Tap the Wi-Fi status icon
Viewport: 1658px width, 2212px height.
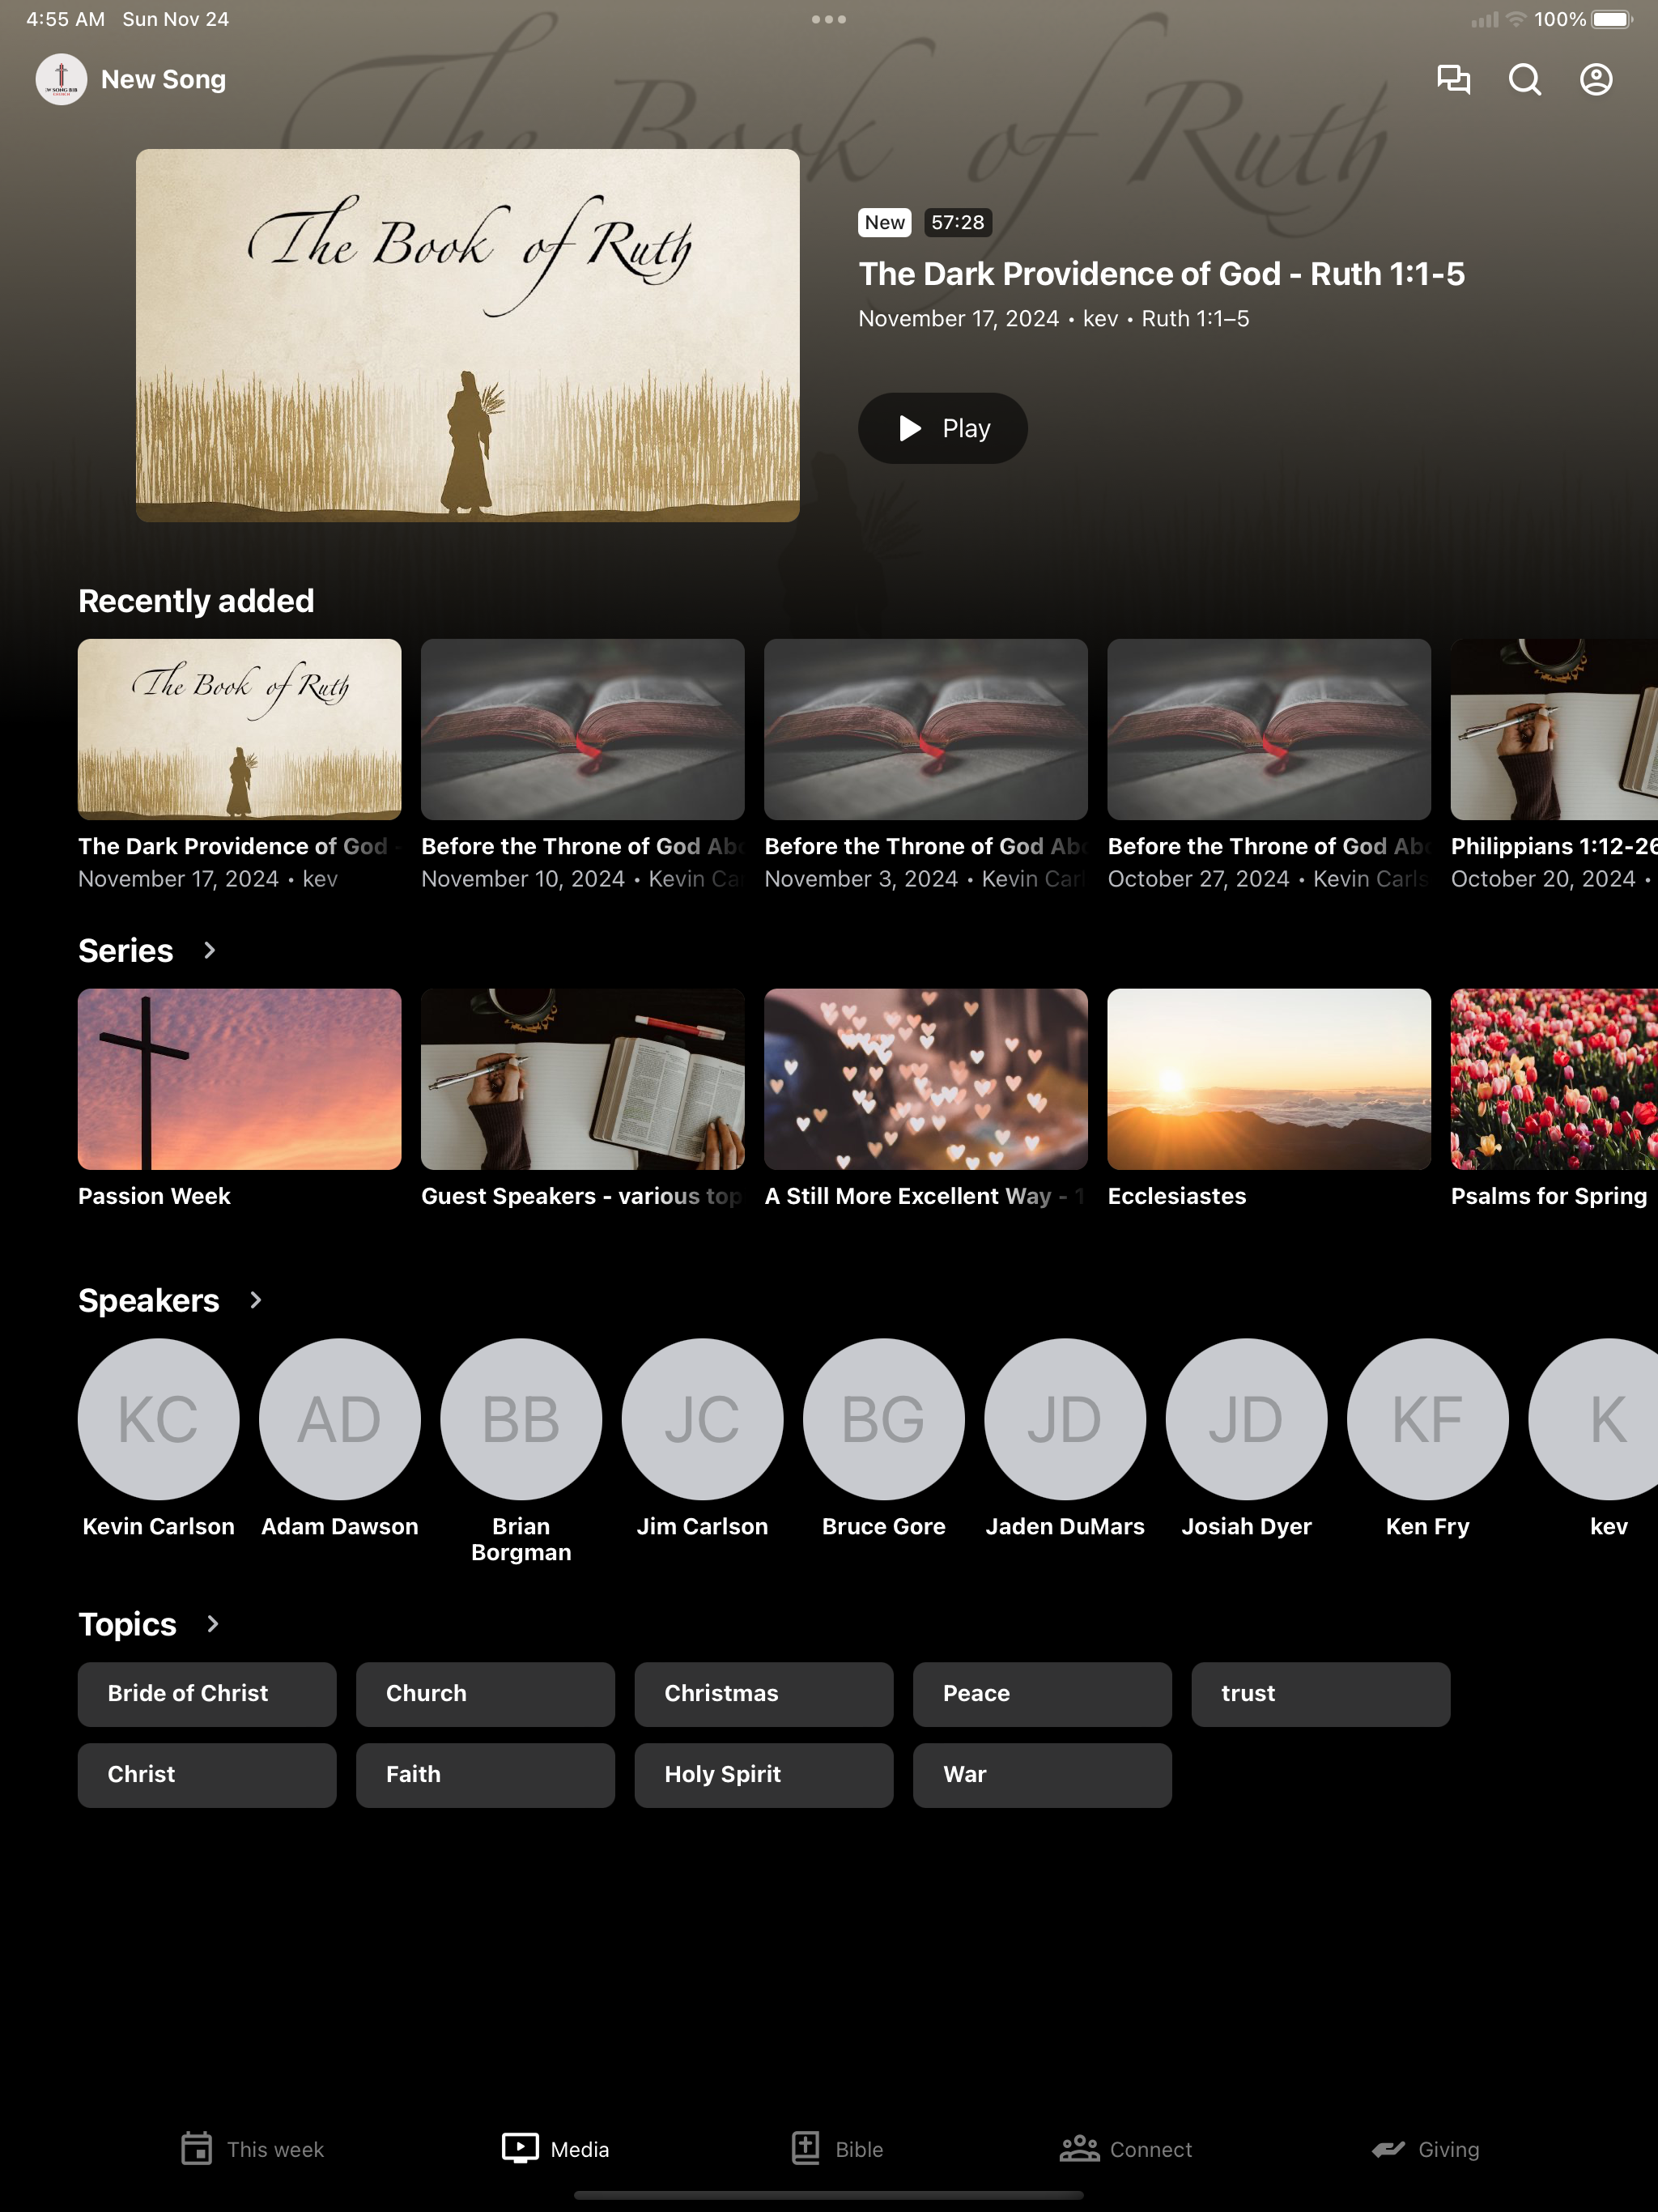1516,19
